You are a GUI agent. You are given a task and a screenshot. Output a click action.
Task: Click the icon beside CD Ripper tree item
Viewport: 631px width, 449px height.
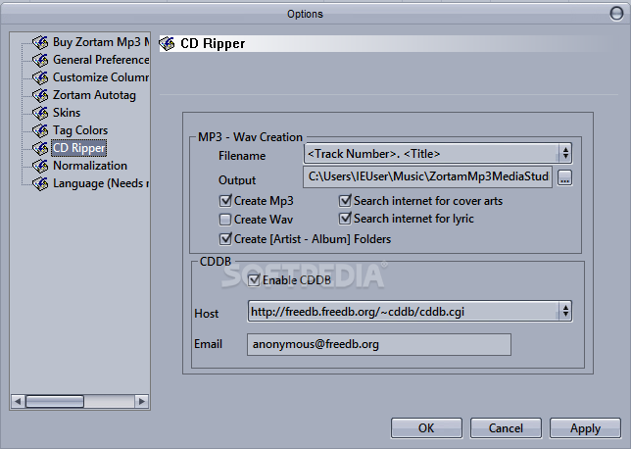click(40, 148)
